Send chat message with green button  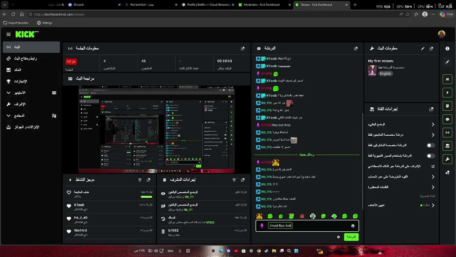351,237
